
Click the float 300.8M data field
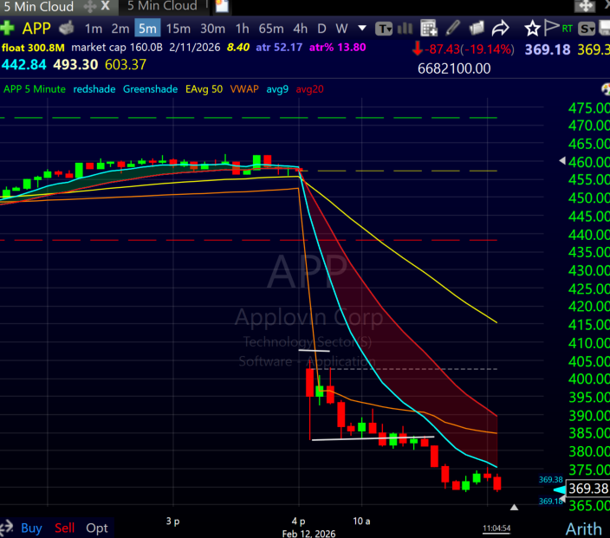33,48
